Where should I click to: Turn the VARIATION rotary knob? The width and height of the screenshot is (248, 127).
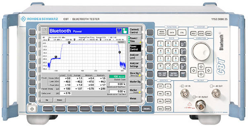click(x=201, y=51)
